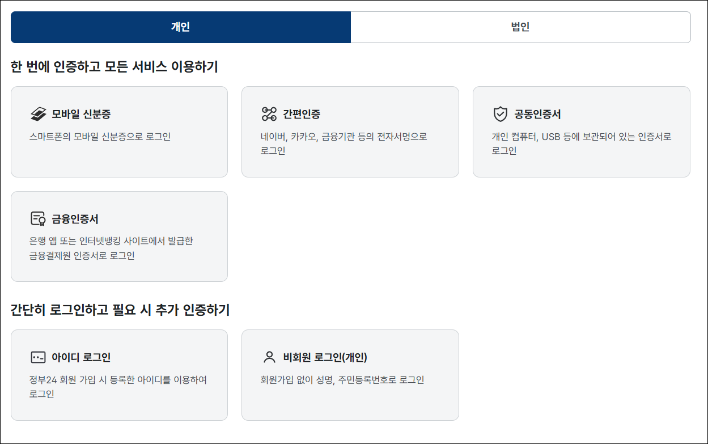Screen dimensions: 708x444
Task: Open the 아이디 로그인 heading
Action: point(81,357)
